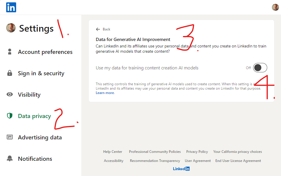Screen dimensions: 281x176
Task: Open Help Center footer link
Action: (x=112, y=152)
